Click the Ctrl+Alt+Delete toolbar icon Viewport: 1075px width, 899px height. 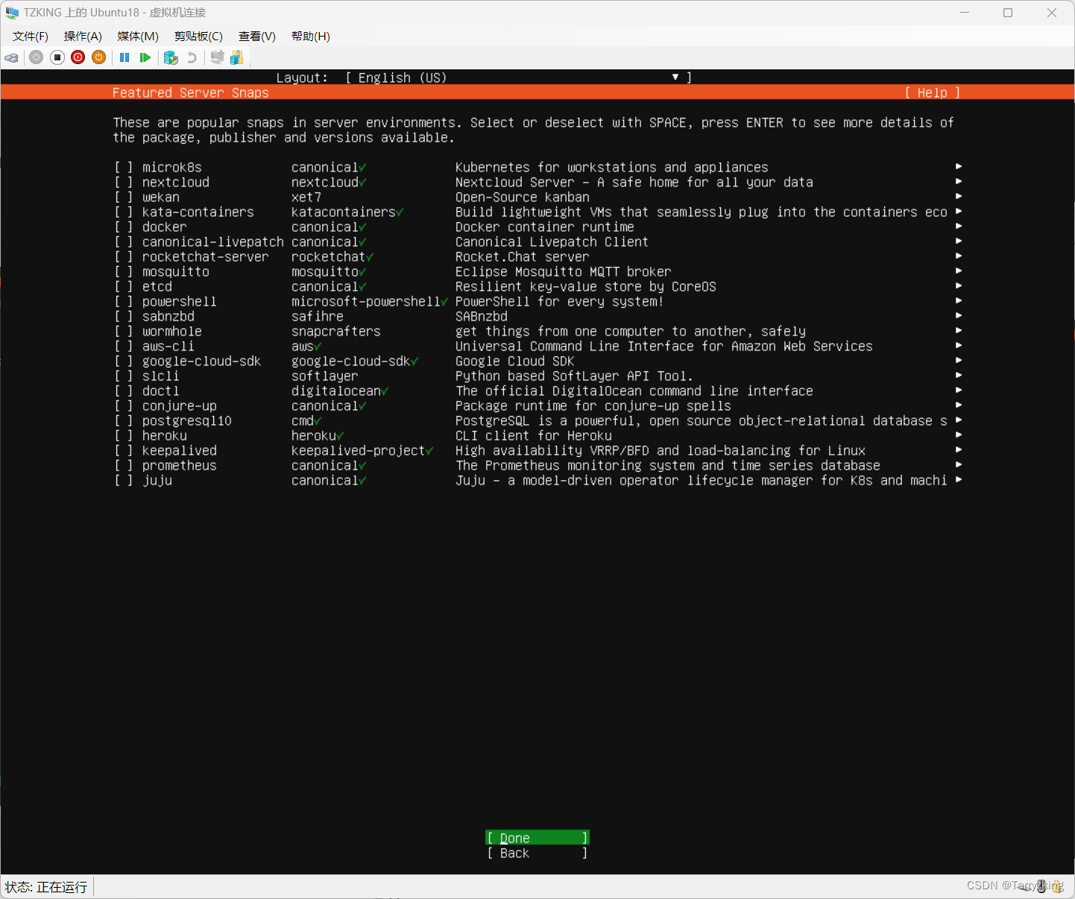pos(12,57)
